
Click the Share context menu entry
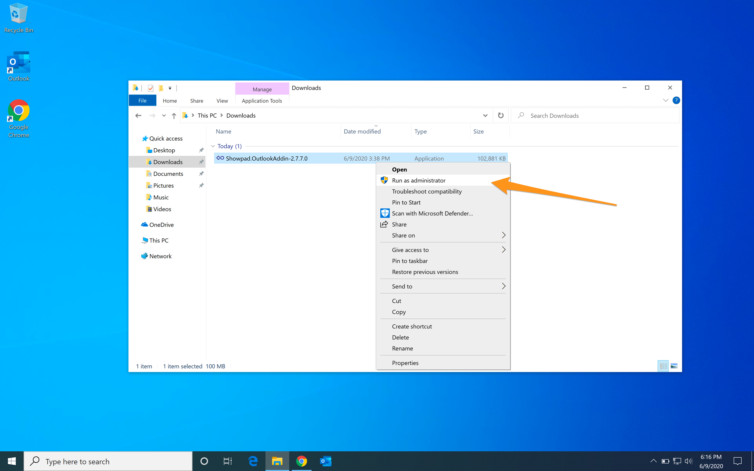[x=443, y=224]
